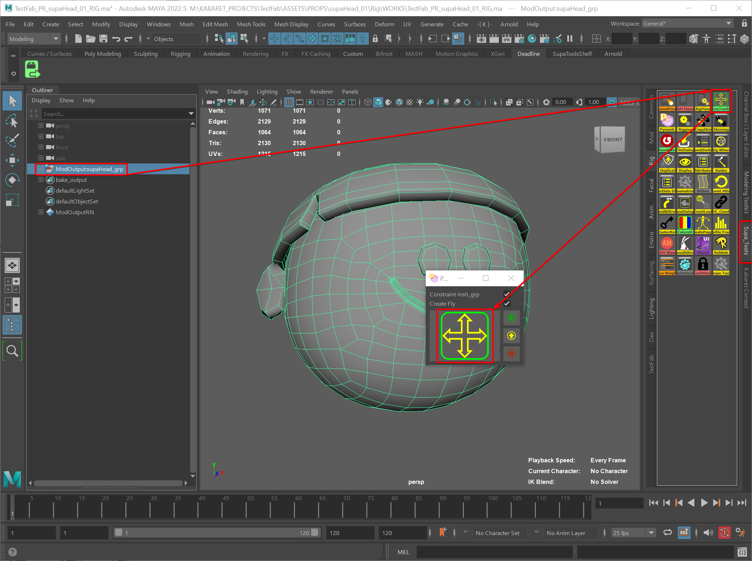The image size is (752, 561).
Task: Expand the persp camera node
Action: [x=41, y=125]
